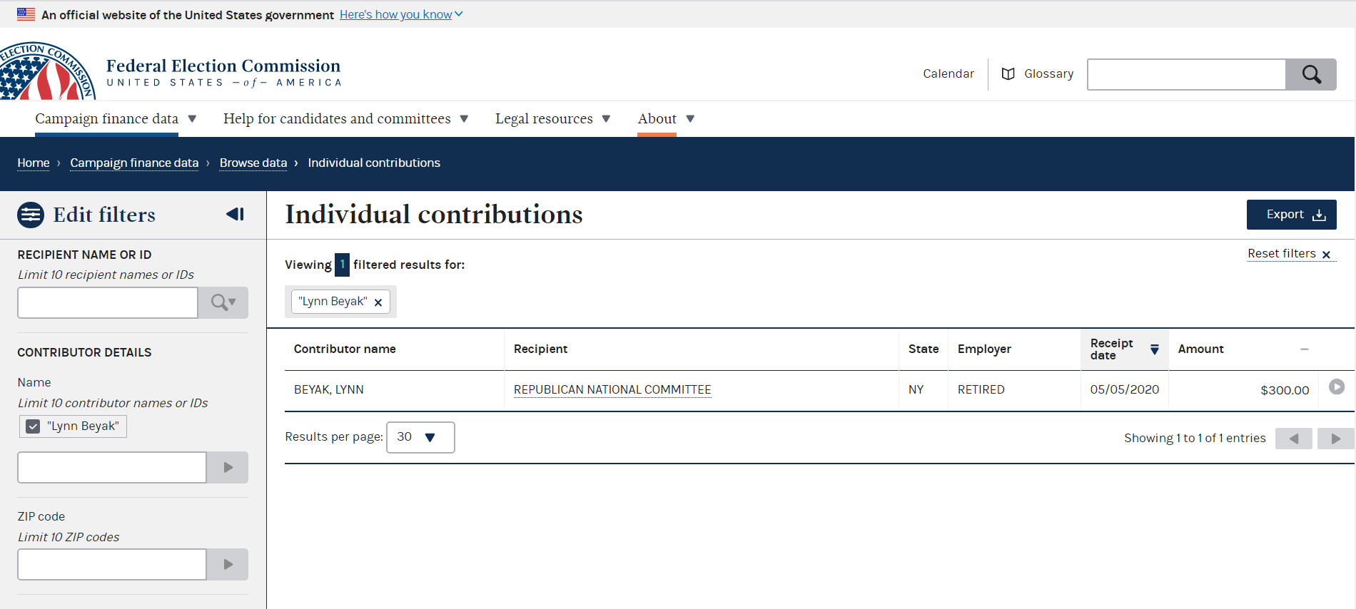Sort by Receipt date column
The image size is (1356, 609).
tap(1124, 349)
